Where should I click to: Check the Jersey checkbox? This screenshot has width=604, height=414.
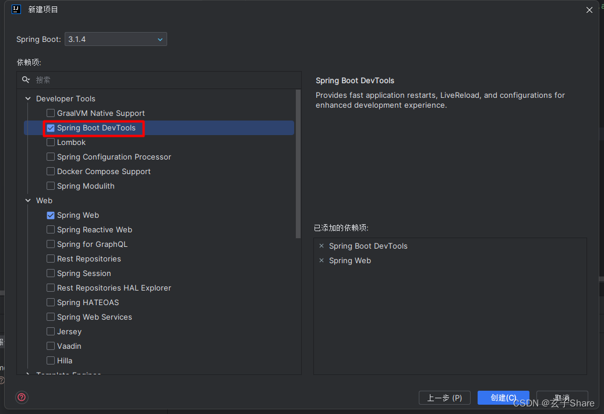pos(51,331)
